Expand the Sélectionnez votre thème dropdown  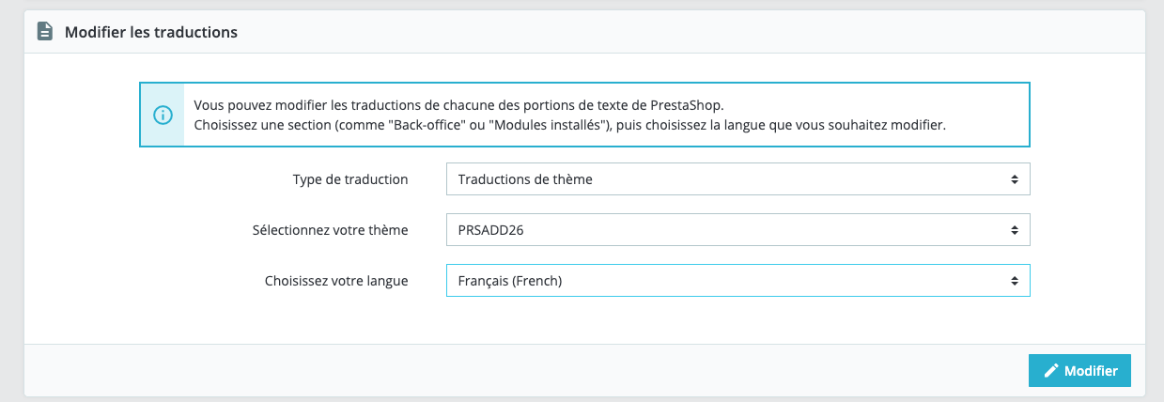(x=737, y=229)
